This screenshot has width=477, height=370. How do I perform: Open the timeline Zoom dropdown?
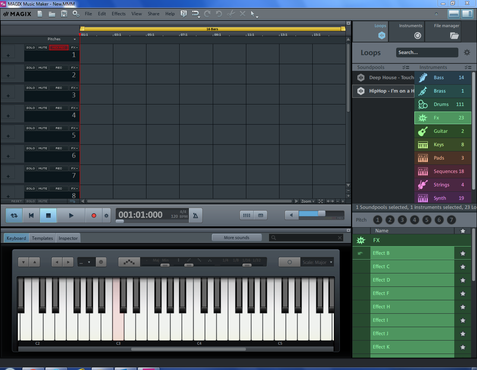point(308,201)
